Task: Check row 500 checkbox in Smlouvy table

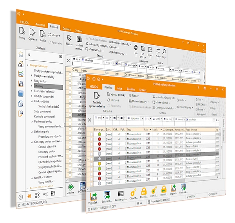Action: point(70,120)
